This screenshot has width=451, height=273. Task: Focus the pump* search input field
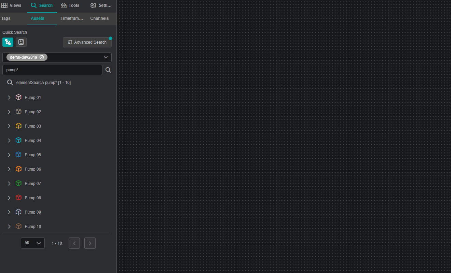point(52,70)
